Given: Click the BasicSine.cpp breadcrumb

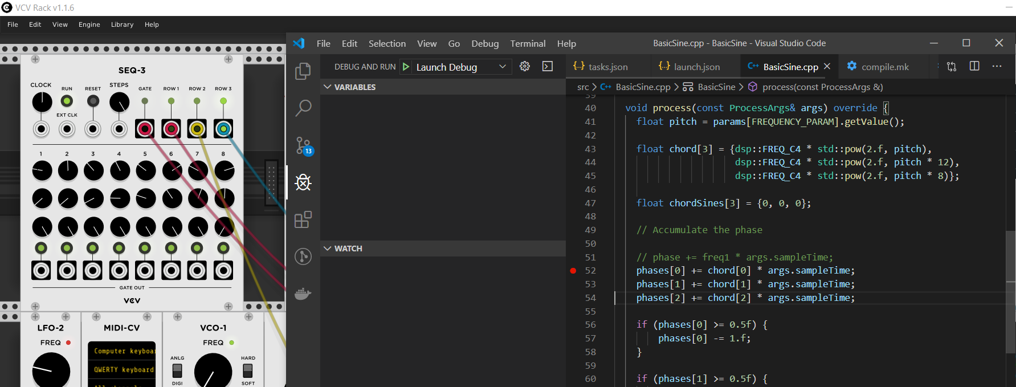Looking at the screenshot, I should click(x=643, y=87).
